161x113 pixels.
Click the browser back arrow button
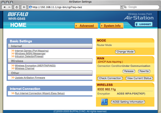point(5,7)
